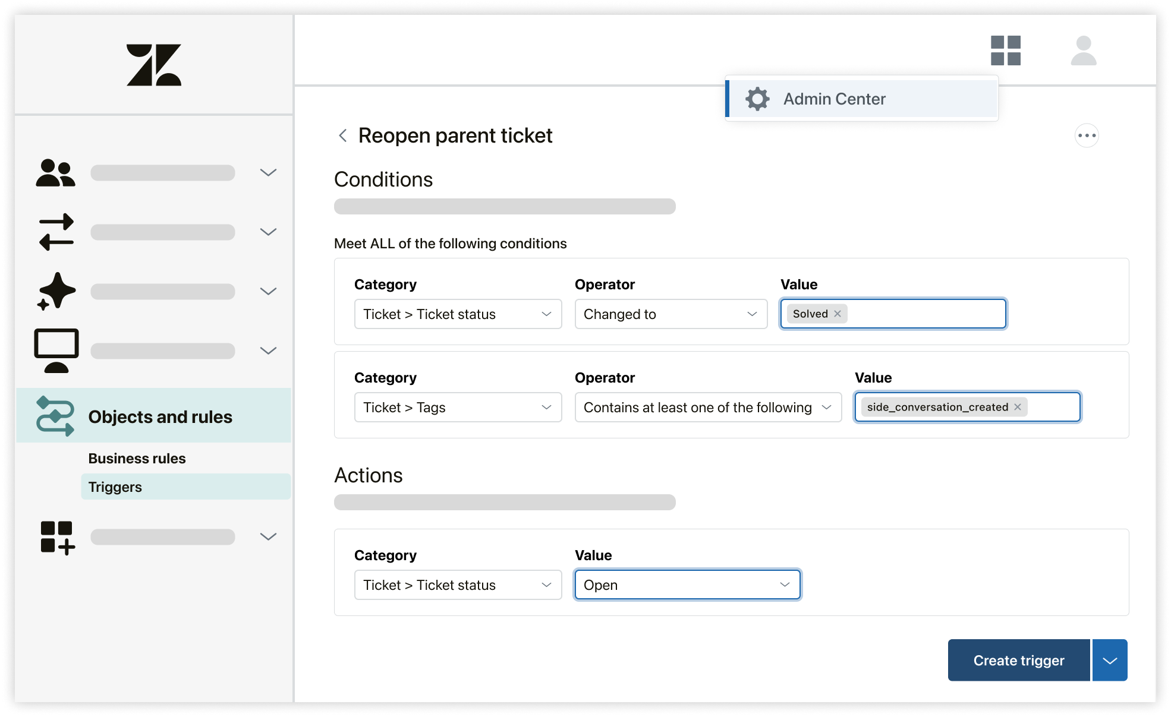1171x717 pixels.
Task: Open the Contains at least one of the following dropdown
Action: pos(707,407)
